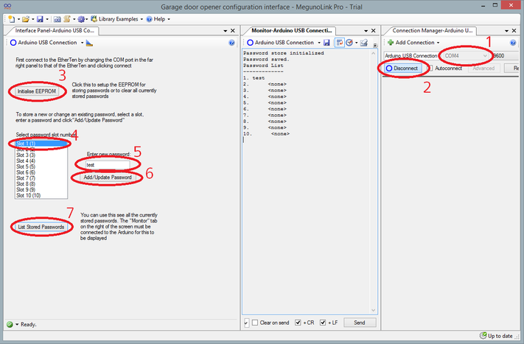This screenshot has width=524, height=344.
Task: Select Slot 7 (7) in the list
Action: (41, 178)
